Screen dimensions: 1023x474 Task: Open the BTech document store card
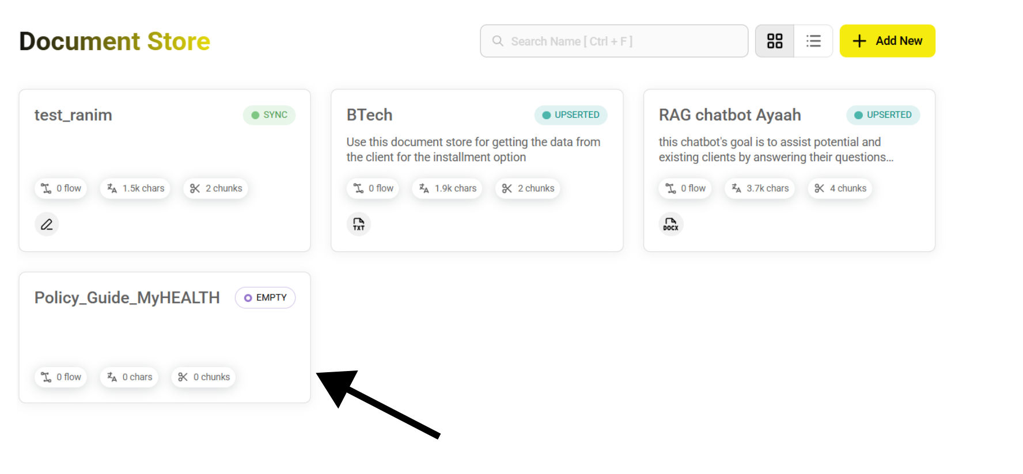point(370,115)
